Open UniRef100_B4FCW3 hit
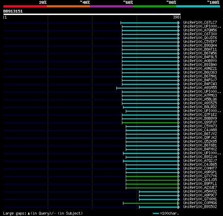223x216 pixels. click(200, 84)
